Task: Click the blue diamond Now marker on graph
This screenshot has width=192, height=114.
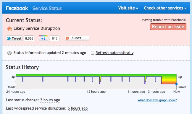Action: coord(176,84)
